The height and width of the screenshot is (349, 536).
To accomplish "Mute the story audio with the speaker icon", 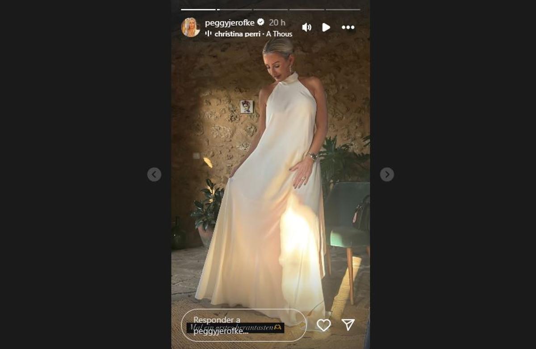I will pos(306,27).
